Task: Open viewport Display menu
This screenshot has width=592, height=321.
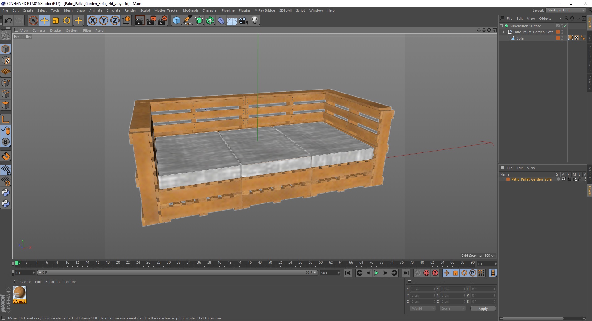Action: coord(56,31)
